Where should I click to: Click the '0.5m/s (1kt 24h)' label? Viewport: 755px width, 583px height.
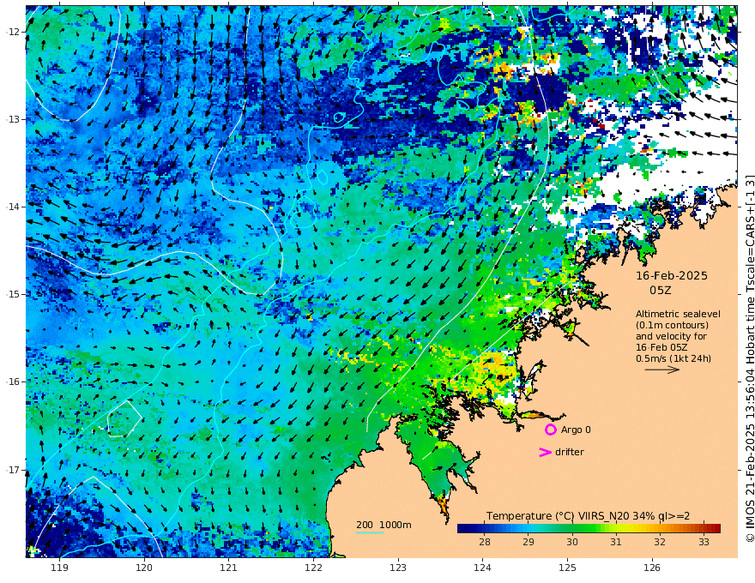(673, 358)
